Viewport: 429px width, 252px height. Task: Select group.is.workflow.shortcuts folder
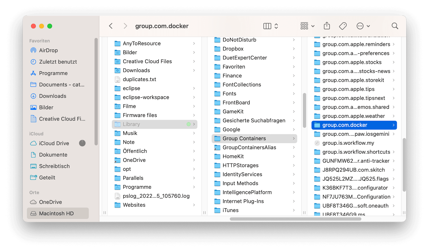click(x=354, y=152)
